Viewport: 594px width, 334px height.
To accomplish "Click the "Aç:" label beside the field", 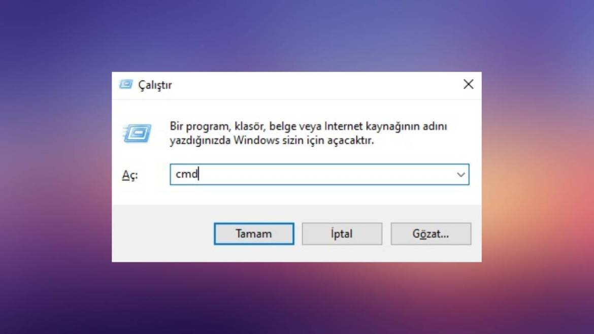I will pyautogui.click(x=129, y=175).
